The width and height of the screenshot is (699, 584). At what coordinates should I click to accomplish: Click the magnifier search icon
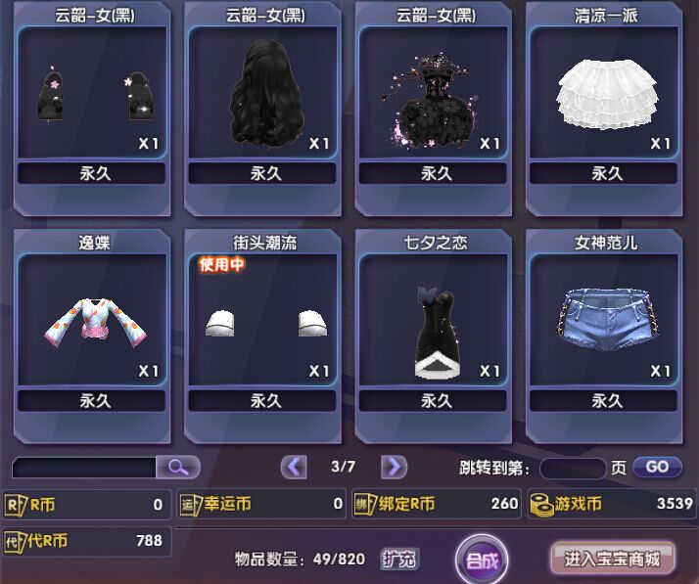(x=178, y=468)
